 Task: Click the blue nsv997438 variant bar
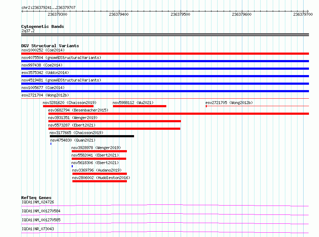165,69
